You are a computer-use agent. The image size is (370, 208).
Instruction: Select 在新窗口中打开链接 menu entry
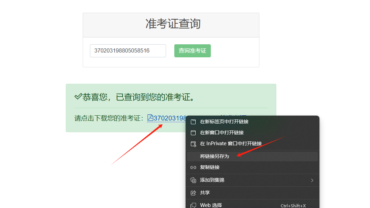(x=253, y=133)
